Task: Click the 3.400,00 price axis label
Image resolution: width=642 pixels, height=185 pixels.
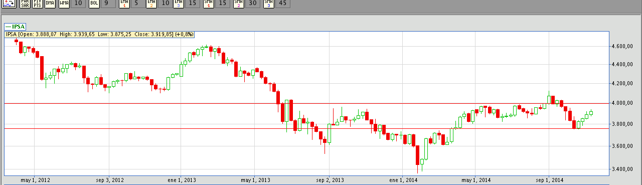Action: coord(622,169)
